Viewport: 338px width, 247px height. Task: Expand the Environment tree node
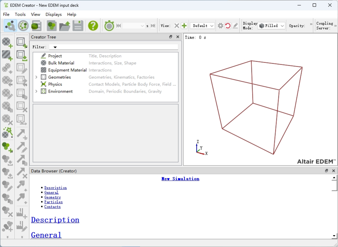point(37,92)
